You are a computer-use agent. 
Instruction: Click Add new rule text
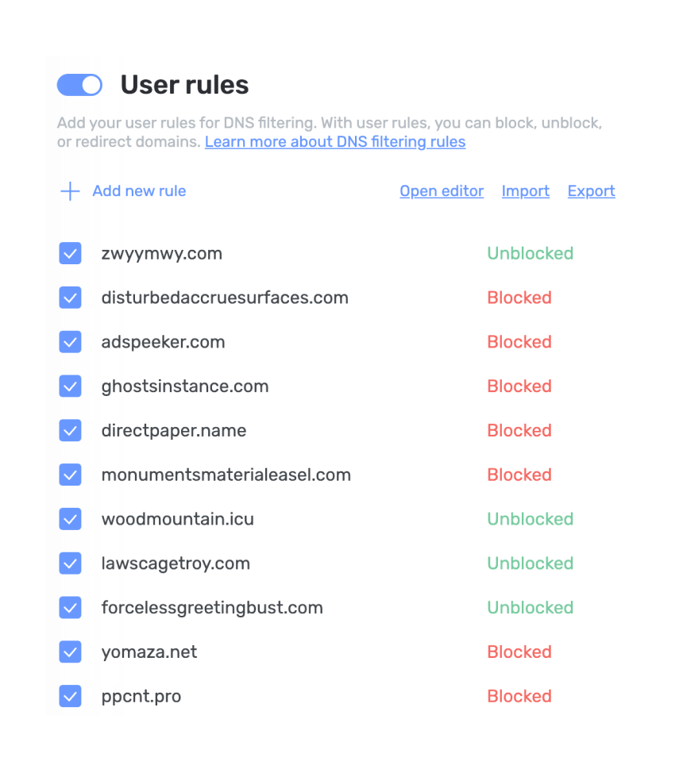(x=139, y=190)
